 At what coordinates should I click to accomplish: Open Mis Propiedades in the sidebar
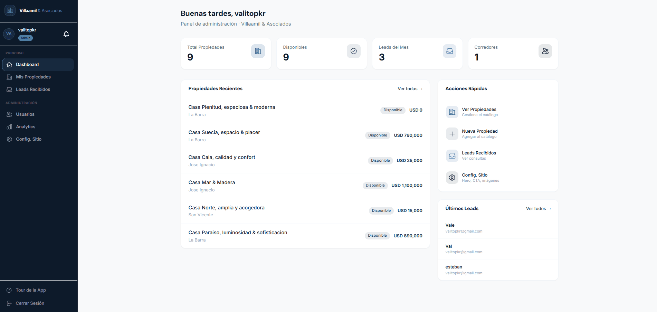[38, 77]
